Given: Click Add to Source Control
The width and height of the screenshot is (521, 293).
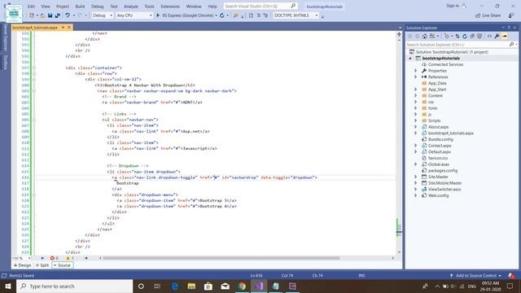Looking at the screenshot, I should pos(475,275).
